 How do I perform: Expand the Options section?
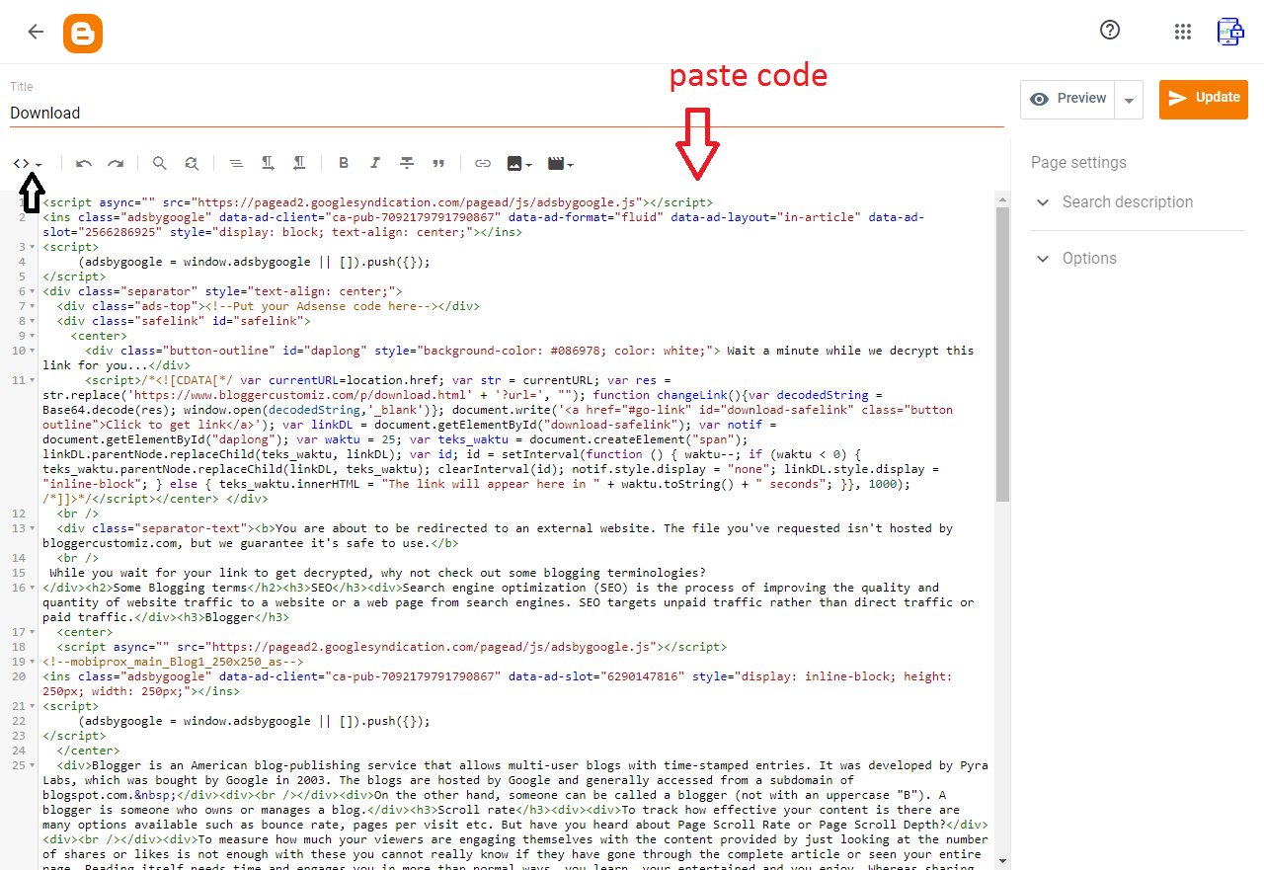[1138, 259]
